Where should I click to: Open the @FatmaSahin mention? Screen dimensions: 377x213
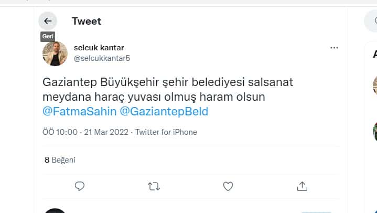79,111
